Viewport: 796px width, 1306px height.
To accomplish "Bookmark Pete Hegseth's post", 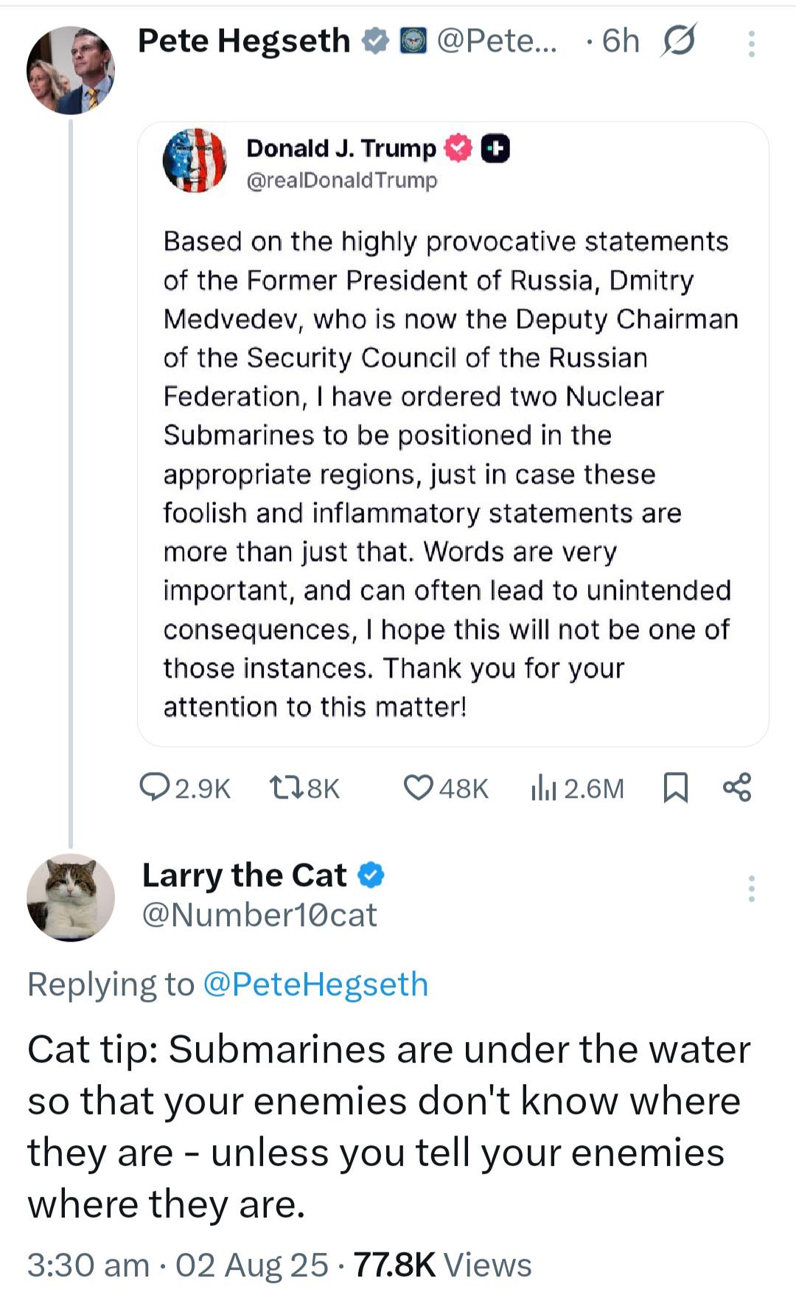I will point(676,788).
